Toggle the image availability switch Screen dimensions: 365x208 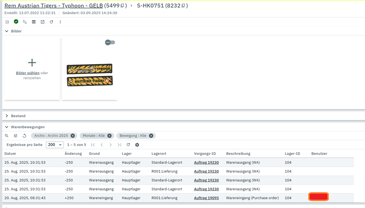110,42
